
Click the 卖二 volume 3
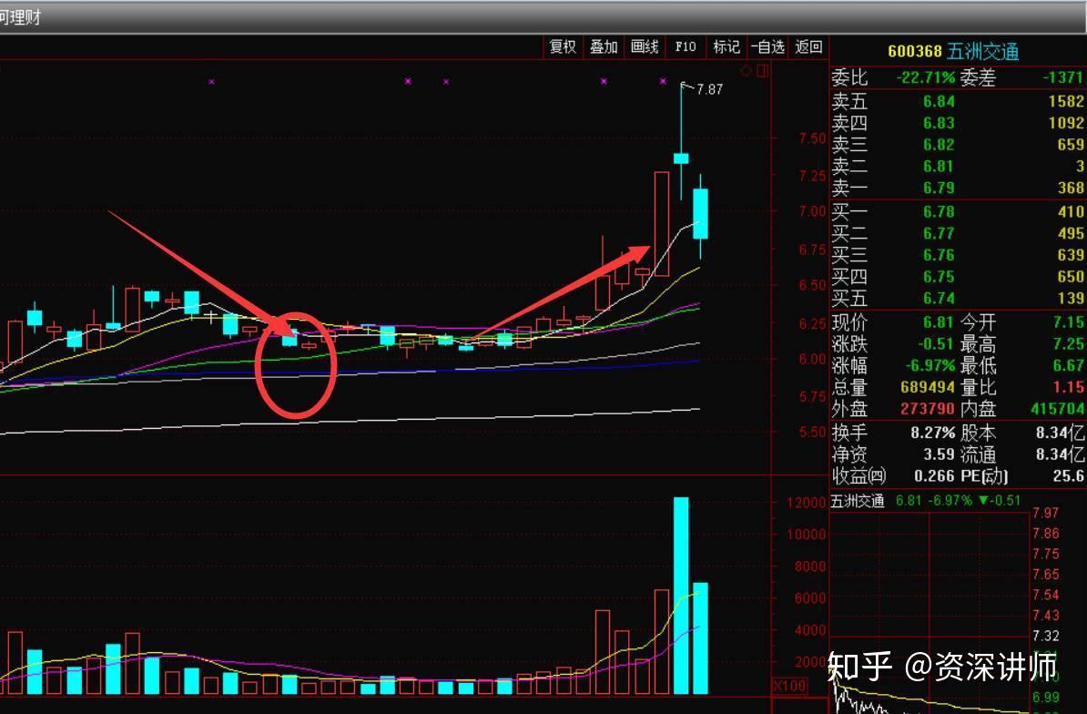tap(1080, 167)
